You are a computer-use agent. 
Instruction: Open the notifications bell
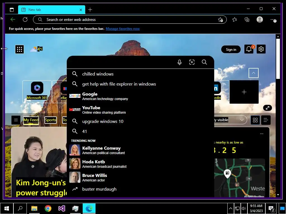click(249, 49)
